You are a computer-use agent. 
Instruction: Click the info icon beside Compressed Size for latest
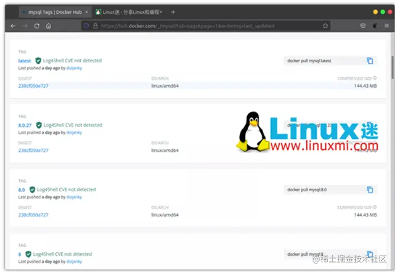(x=375, y=78)
